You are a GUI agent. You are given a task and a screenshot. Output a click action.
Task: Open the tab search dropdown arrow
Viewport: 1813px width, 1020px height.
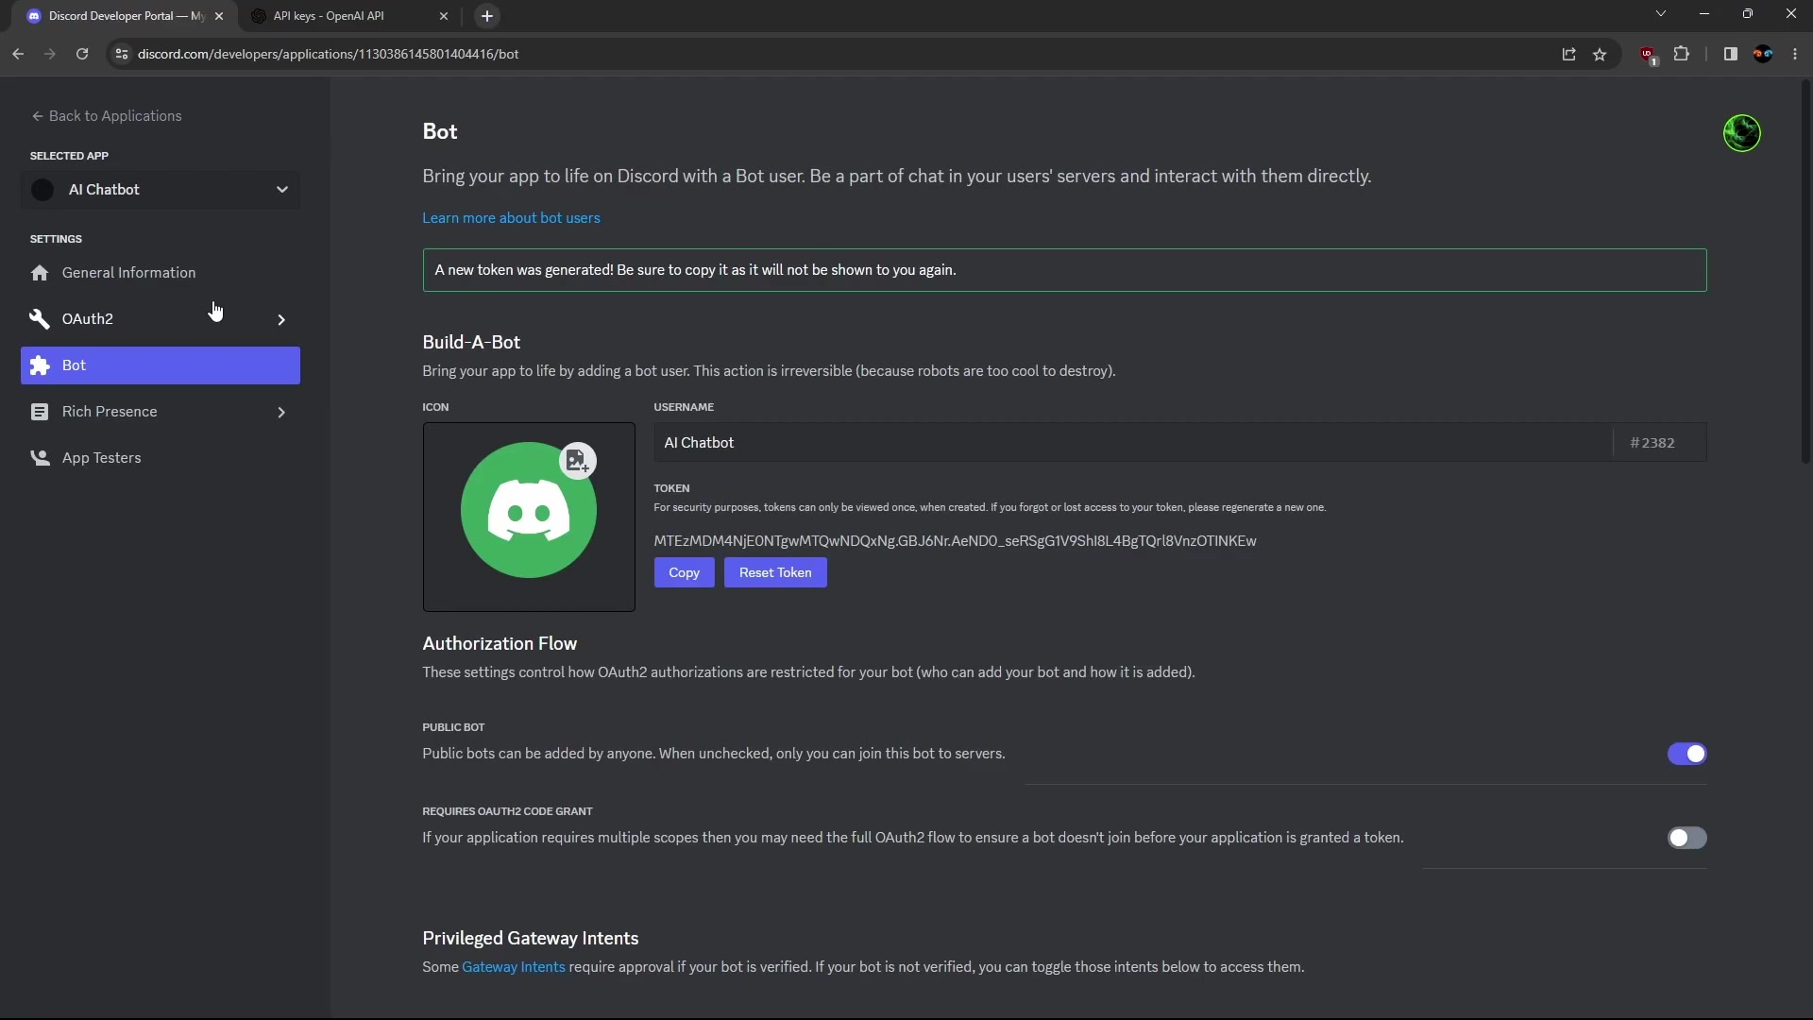click(x=1661, y=13)
